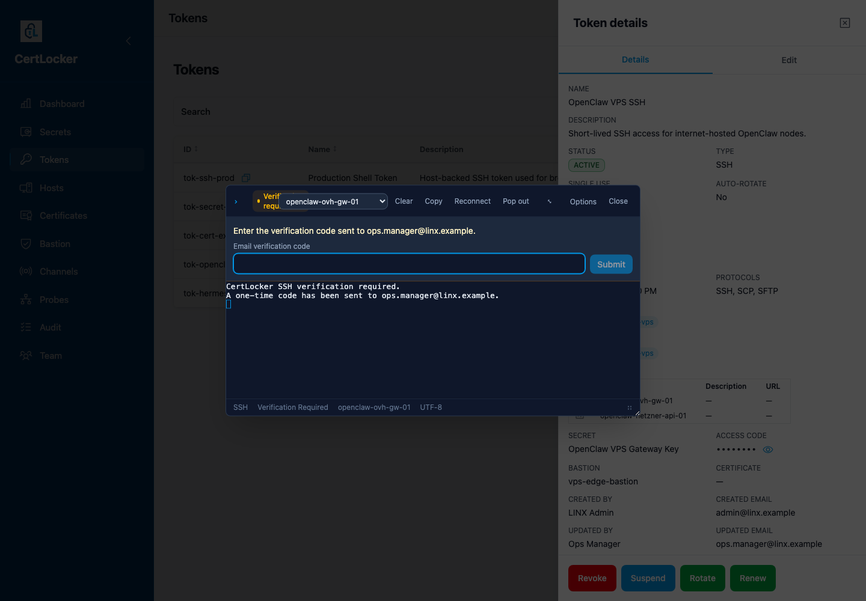Viewport: 866px width, 601px height.
Task: Sort the table by Name column
Action: click(322, 149)
